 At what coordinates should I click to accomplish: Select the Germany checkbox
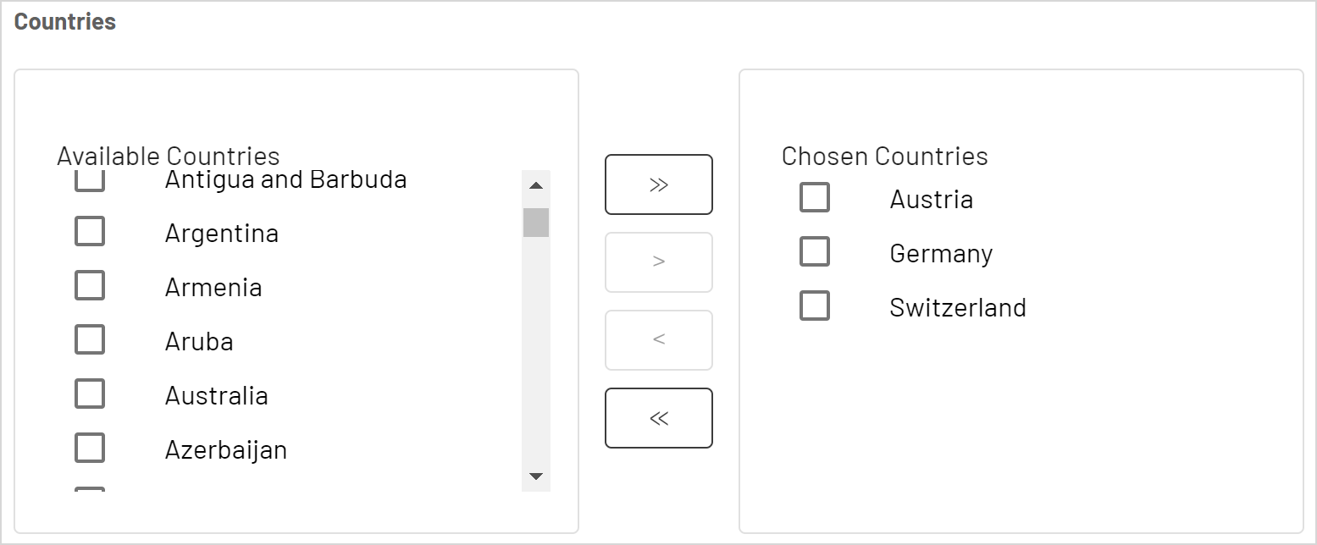815,251
